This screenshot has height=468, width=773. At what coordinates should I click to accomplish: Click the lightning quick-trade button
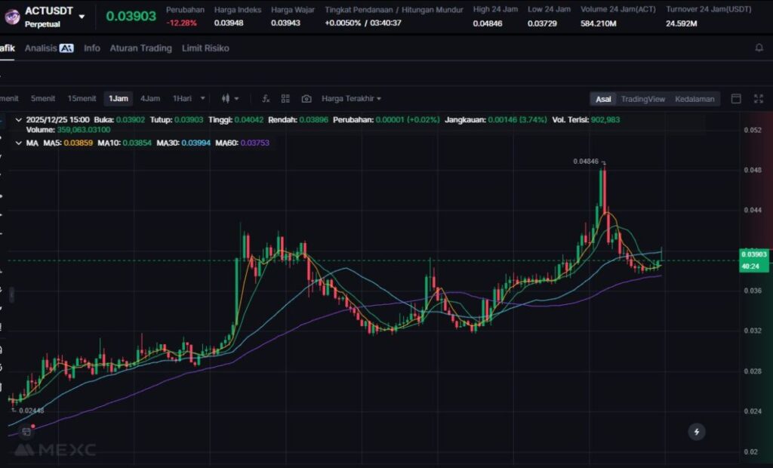(x=697, y=432)
